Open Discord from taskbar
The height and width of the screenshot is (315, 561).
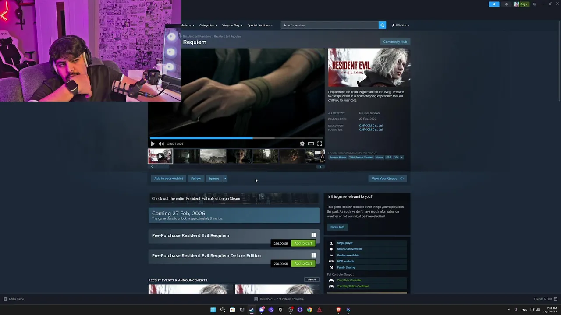pyautogui.click(x=261, y=310)
